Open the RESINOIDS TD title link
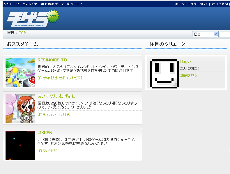Image resolution: width=230 pixels, height=174 pixels. 52,60
